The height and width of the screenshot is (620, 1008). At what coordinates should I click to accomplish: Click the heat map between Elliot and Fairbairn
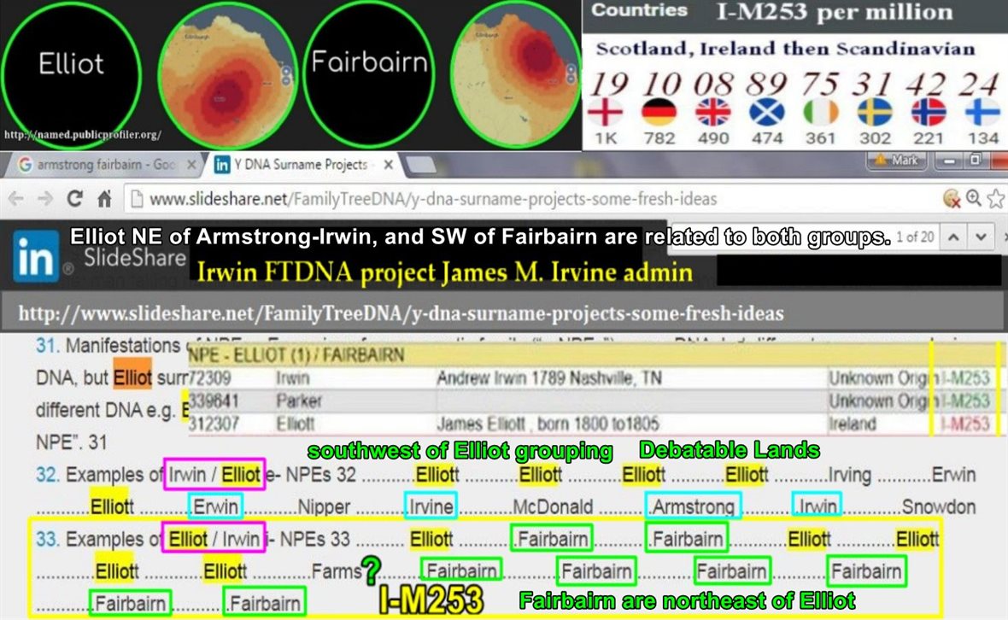[227, 74]
